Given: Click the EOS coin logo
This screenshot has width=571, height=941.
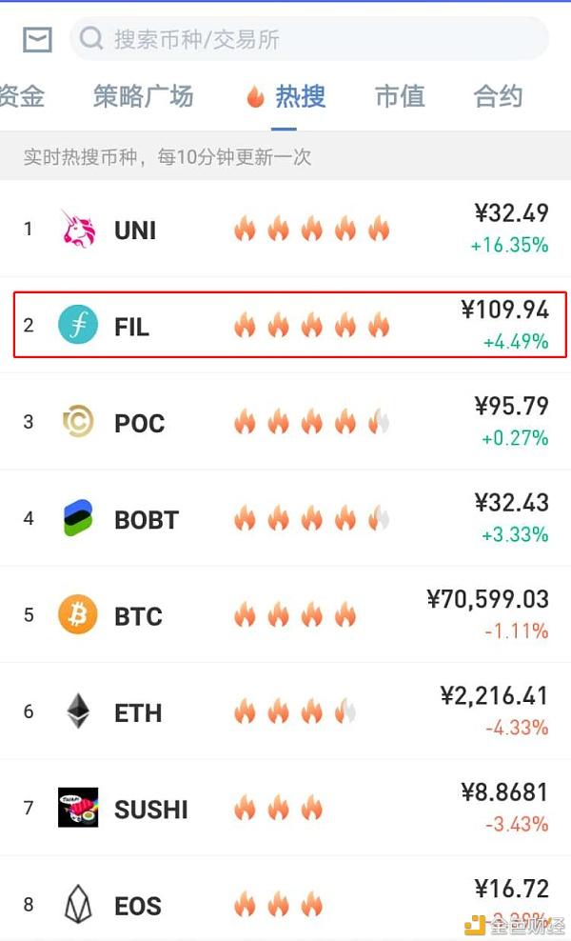Looking at the screenshot, I should click(x=78, y=904).
